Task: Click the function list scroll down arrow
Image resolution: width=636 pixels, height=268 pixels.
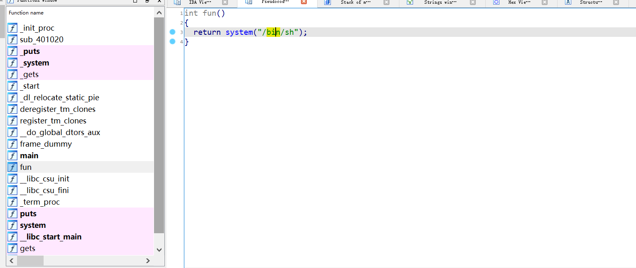Action: pos(159,250)
